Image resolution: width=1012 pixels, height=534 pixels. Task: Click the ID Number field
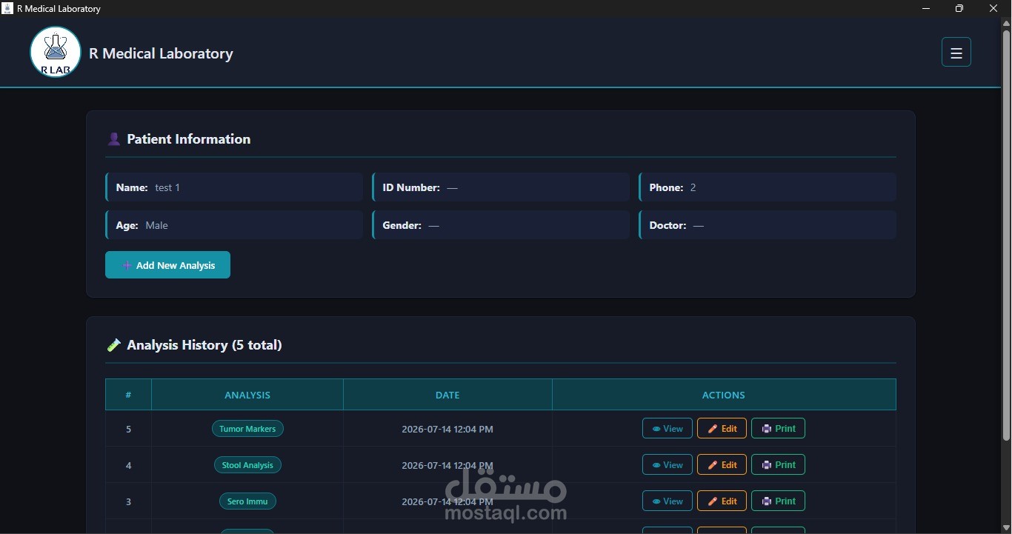click(501, 187)
